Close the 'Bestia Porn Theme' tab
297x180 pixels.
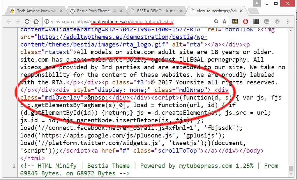121,11
